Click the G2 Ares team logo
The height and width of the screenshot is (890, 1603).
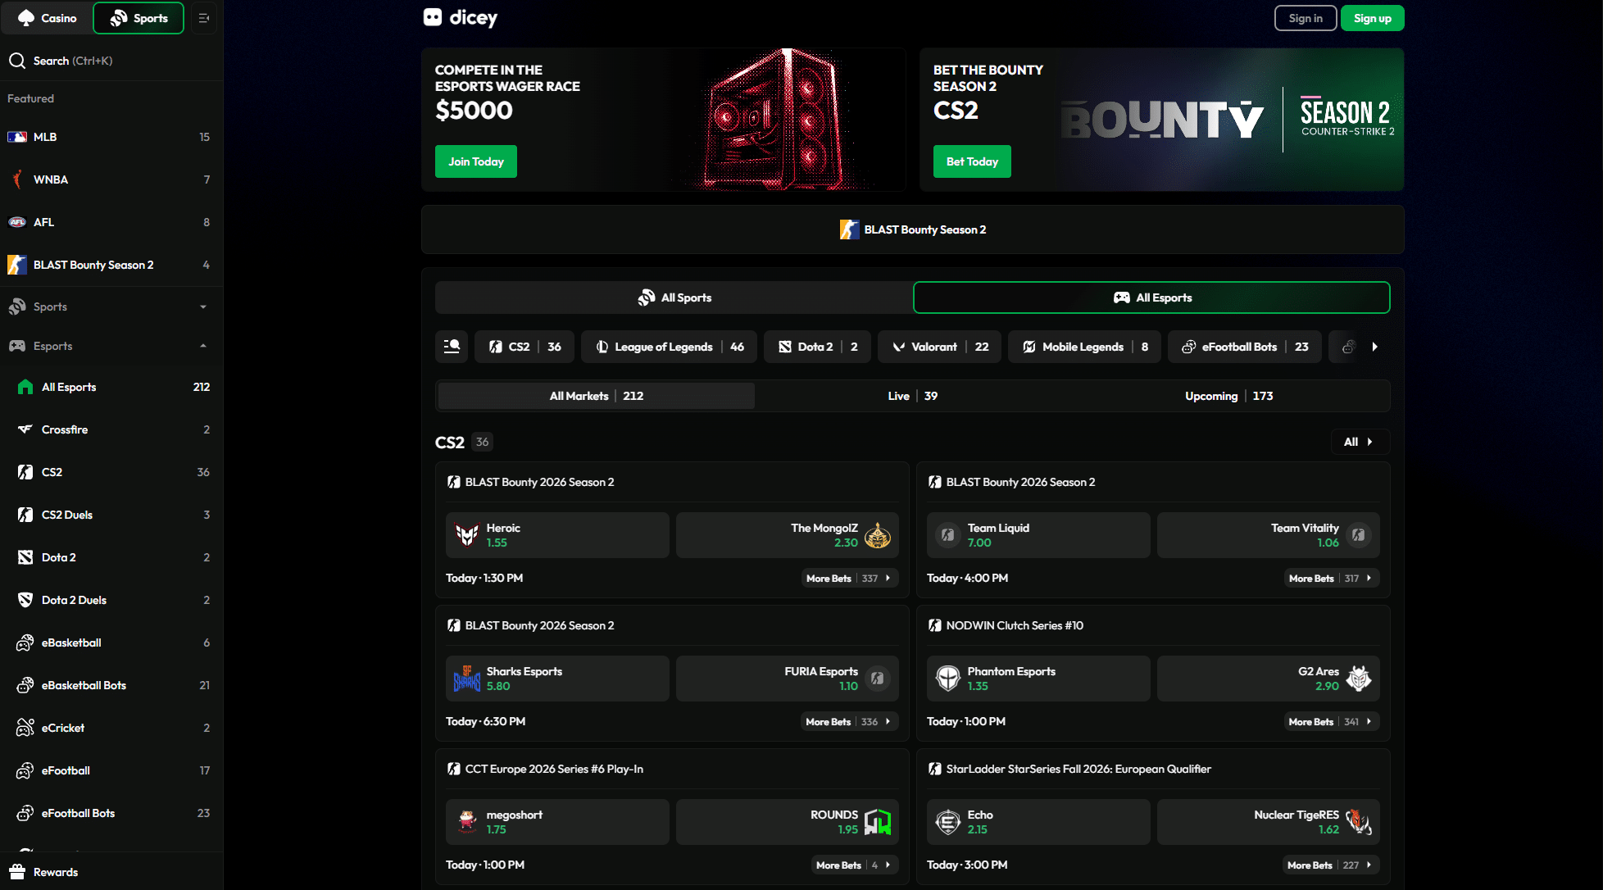[1359, 679]
